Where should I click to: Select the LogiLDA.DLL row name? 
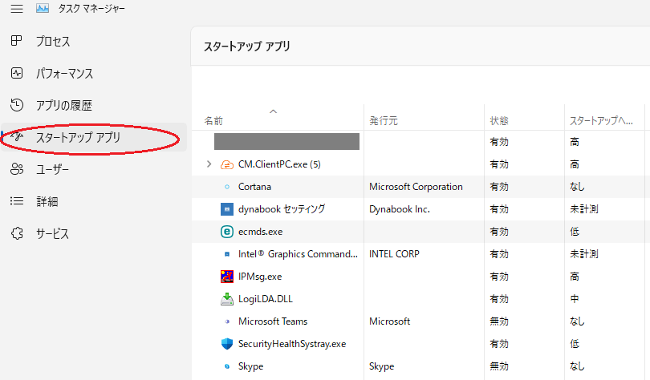click(266, 299)
